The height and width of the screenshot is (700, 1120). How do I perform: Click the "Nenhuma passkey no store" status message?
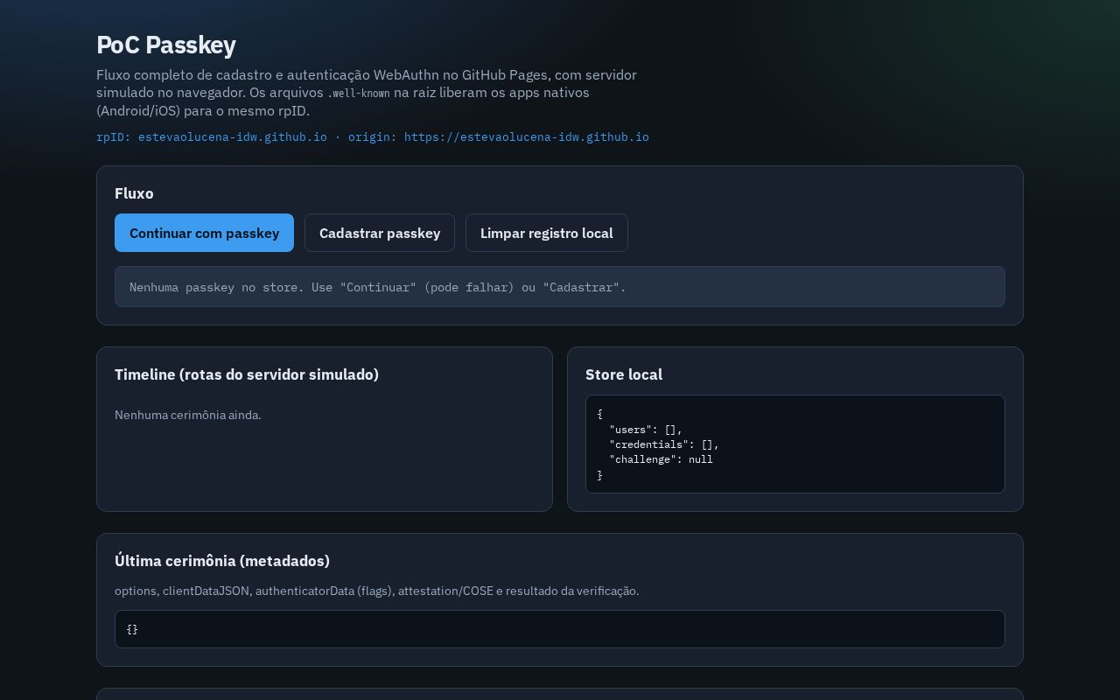pyautogui.click(x=560, y=287)
